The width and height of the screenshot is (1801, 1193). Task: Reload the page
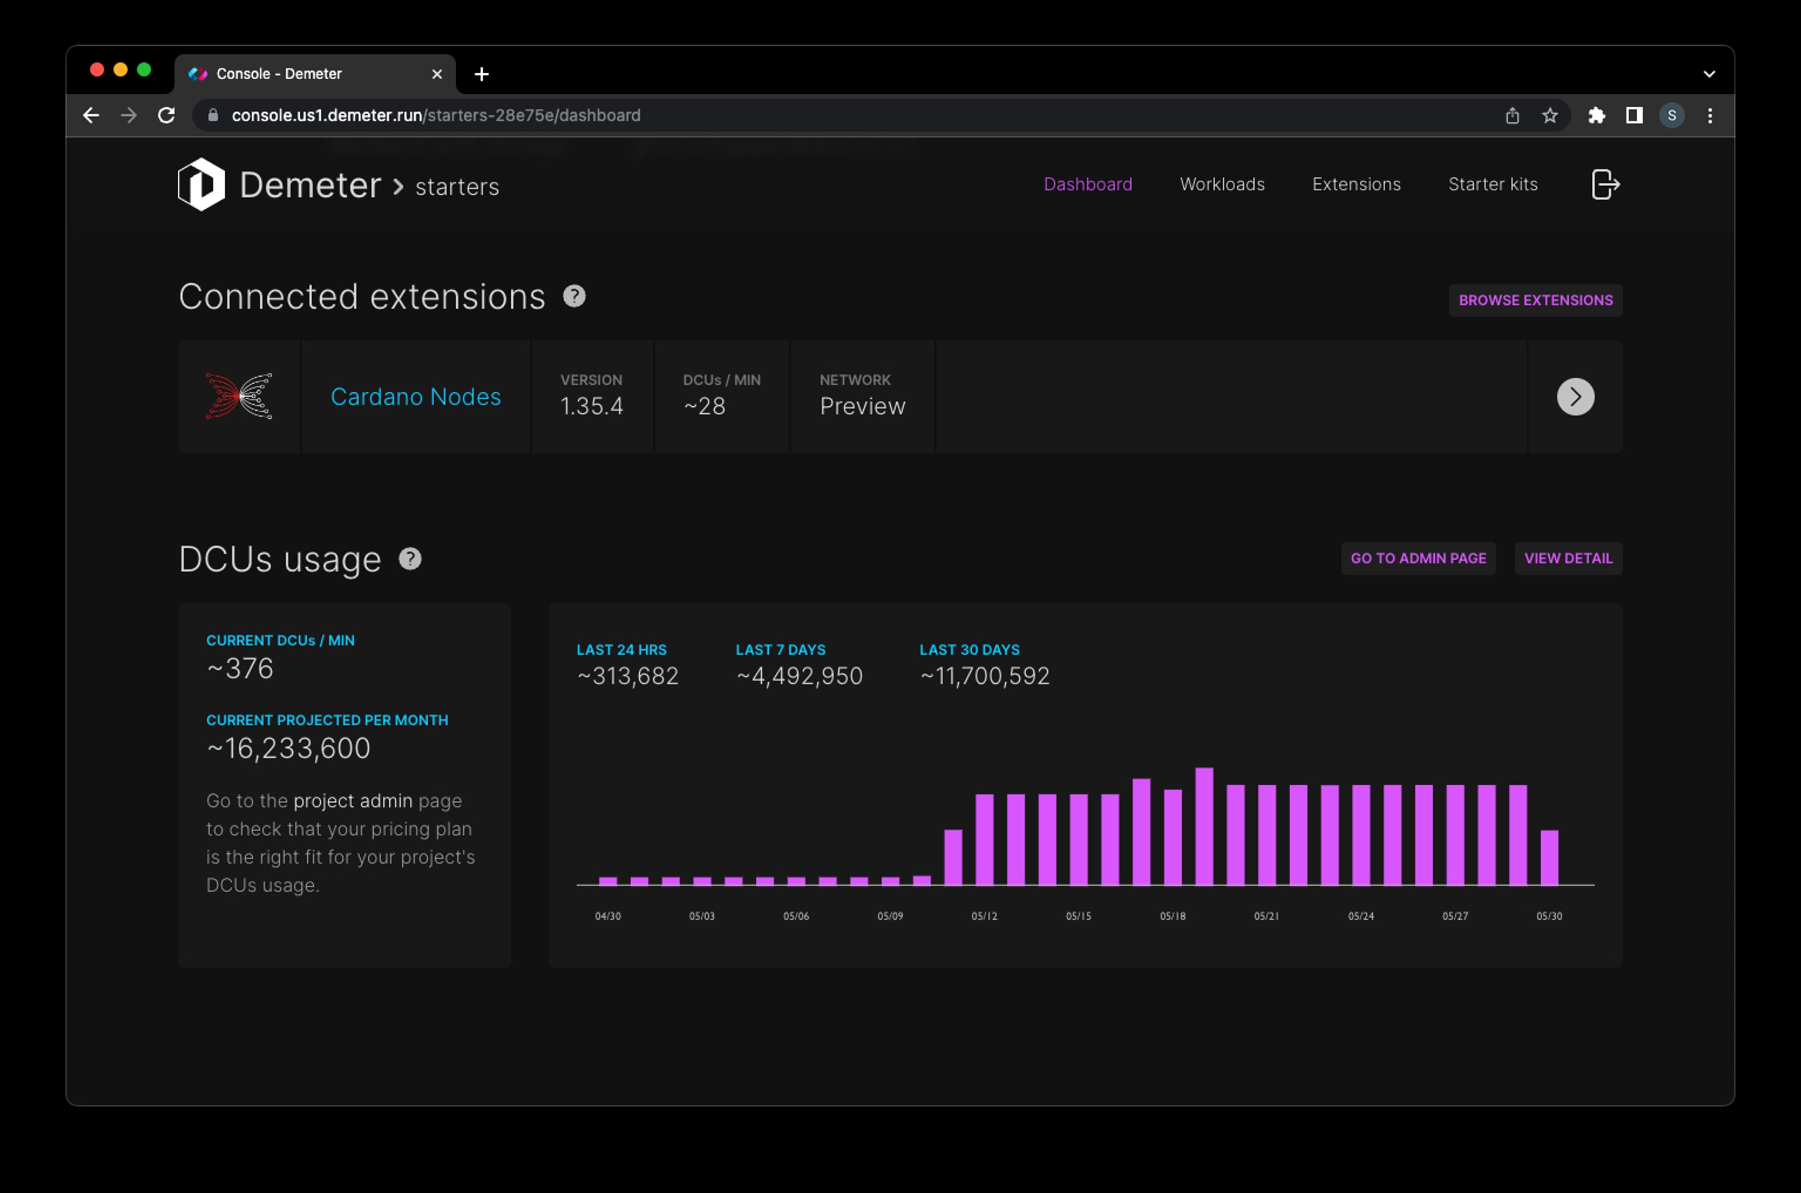[166, 116]
